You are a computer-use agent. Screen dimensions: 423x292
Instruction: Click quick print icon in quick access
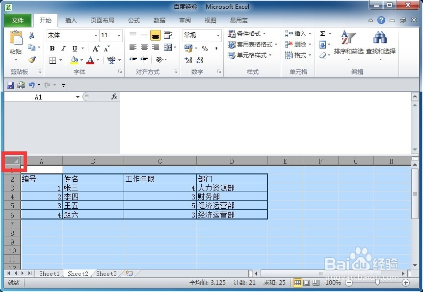tap(21, 85)
